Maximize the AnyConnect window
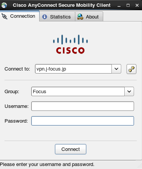Viewport: 142px width, 169px height. pyautogui.click(x=128, y=5)
